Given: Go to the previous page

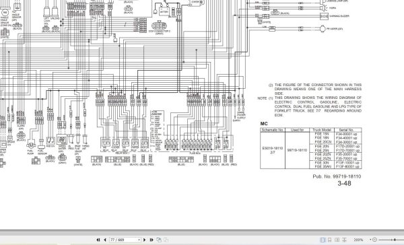Looking at the screenshot, I should (105, 240).
